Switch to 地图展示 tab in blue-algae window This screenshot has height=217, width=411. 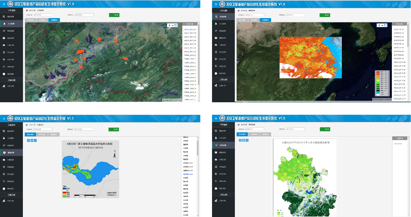54,134
